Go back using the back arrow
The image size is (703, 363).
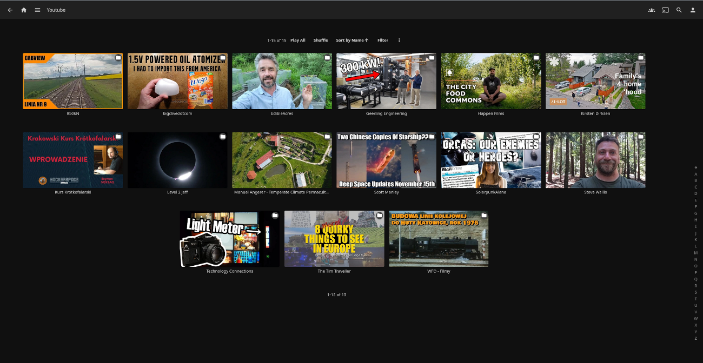click(10, 10)
